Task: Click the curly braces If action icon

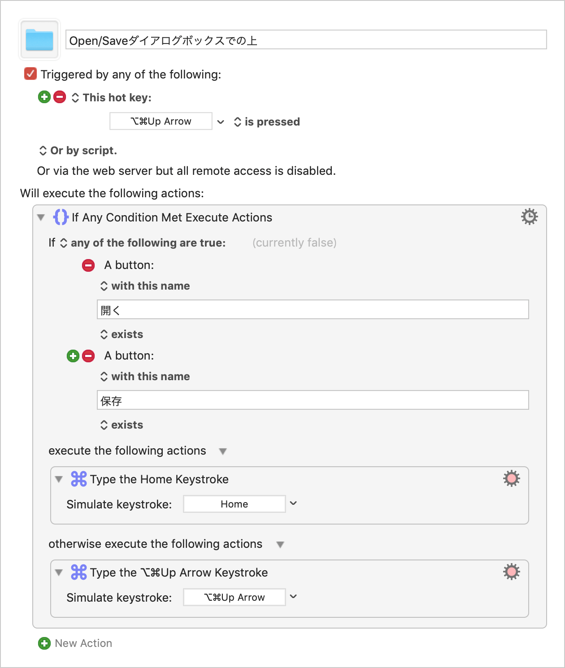Action: pos(61,217)
